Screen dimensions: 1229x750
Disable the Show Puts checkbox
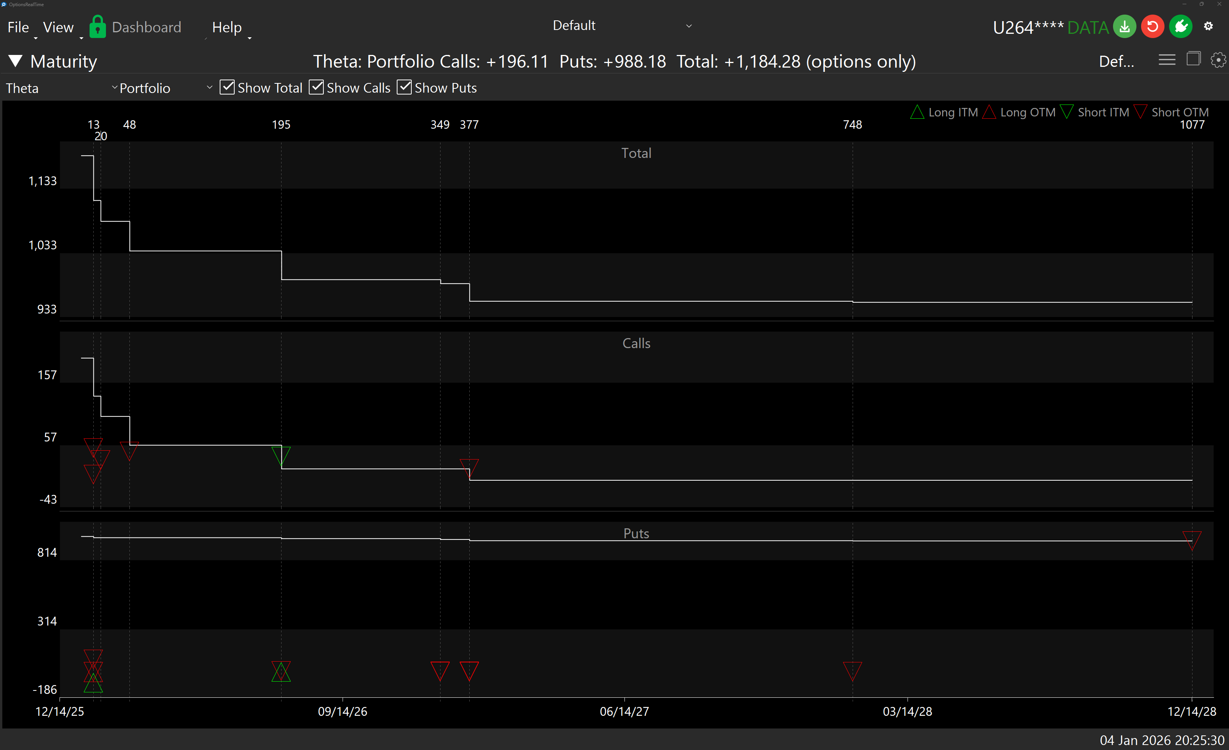pos(404,87)
